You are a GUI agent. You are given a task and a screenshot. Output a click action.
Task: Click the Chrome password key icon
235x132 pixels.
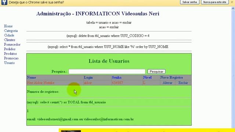click(4, 2)
